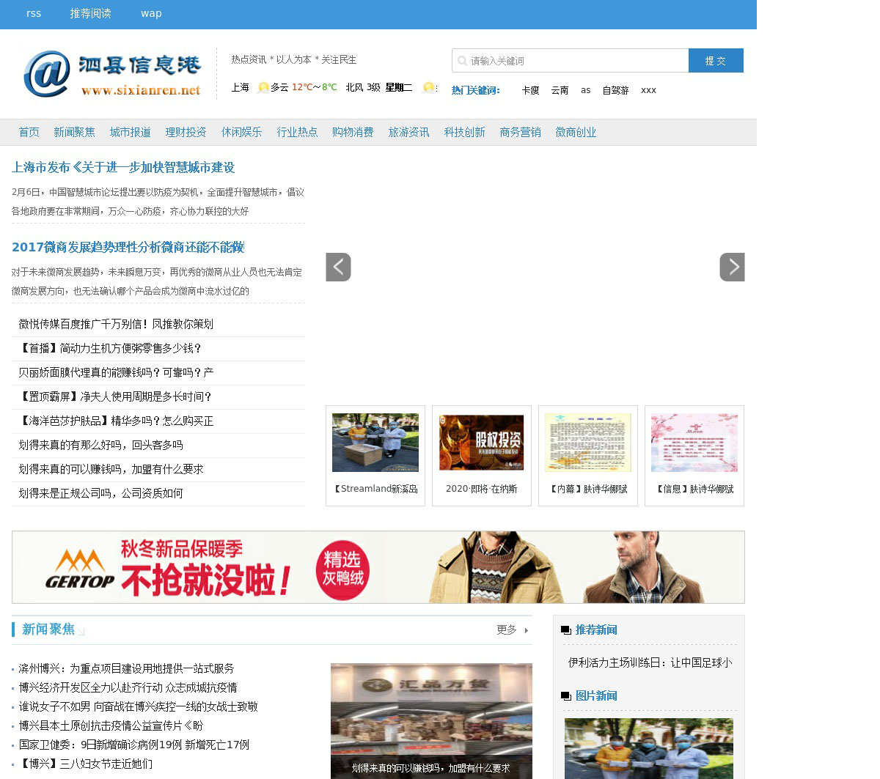
Task: Open Streamland新溪岛 thumbnail image
Action: coord(375,443)
